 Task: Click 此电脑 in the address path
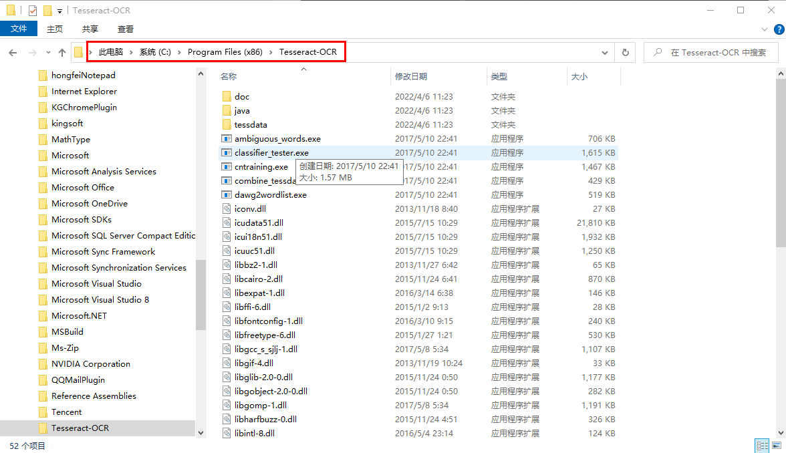(x=111, y=52)
